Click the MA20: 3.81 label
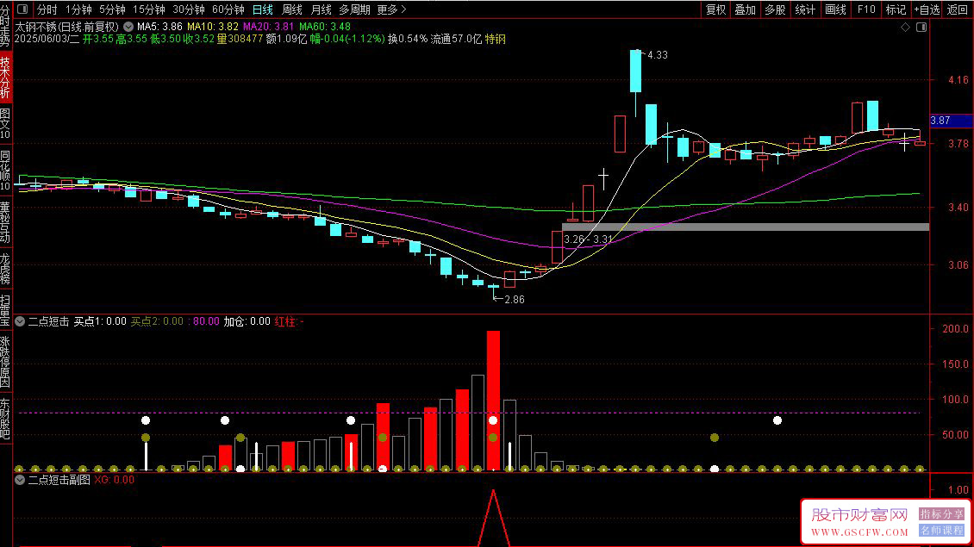974x547 pixels. point(268,27)
